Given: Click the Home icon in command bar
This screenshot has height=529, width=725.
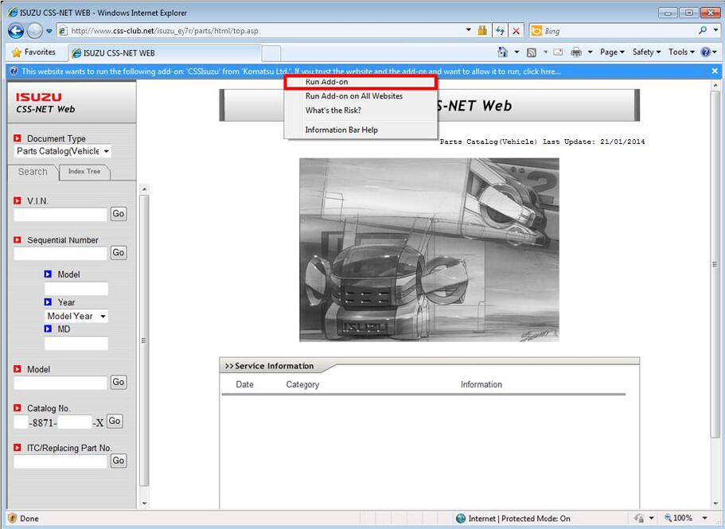Looking at the screenshot, I should (503, 52).
